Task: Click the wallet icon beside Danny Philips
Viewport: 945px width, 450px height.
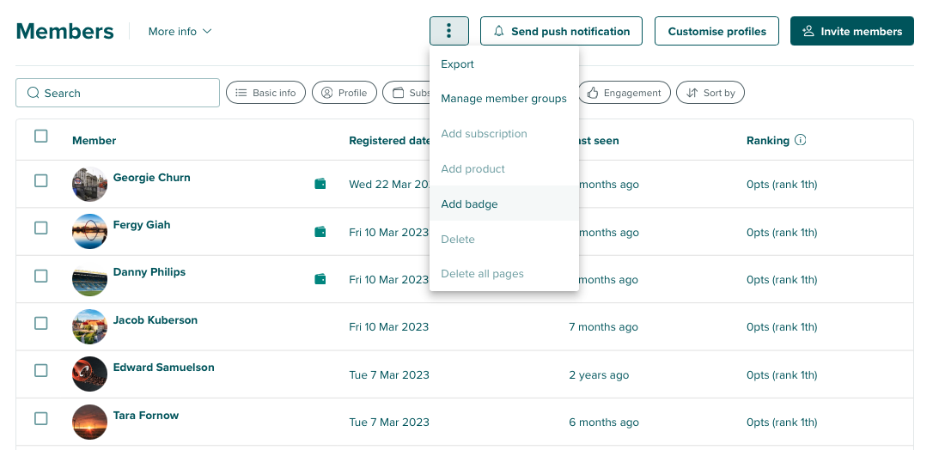Action: [320, 279]
